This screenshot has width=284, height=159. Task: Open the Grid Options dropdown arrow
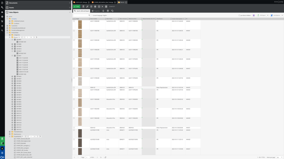(x=282, y=15)
